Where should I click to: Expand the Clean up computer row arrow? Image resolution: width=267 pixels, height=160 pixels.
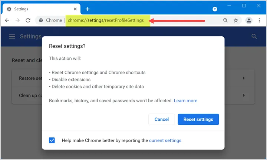244,96
